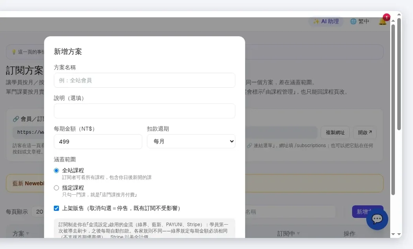
Task: Select the 指定課程 radio option
Action: [56, 188]
